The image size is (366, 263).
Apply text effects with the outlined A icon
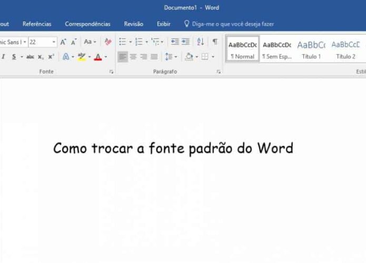click(66, 57)
